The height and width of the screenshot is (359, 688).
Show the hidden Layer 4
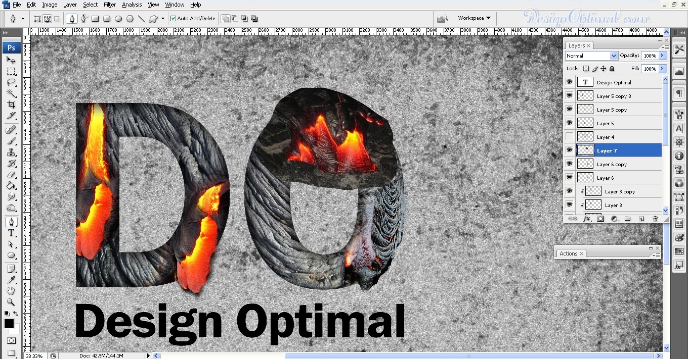570,137
